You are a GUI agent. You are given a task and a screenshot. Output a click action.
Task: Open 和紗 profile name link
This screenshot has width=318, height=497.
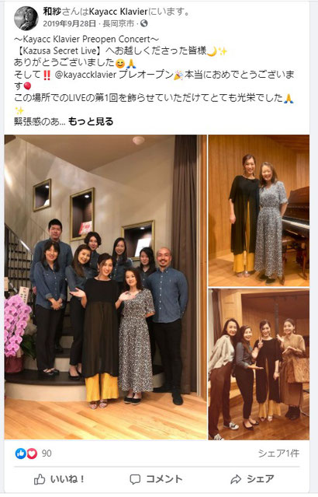(x=52, y=12)
